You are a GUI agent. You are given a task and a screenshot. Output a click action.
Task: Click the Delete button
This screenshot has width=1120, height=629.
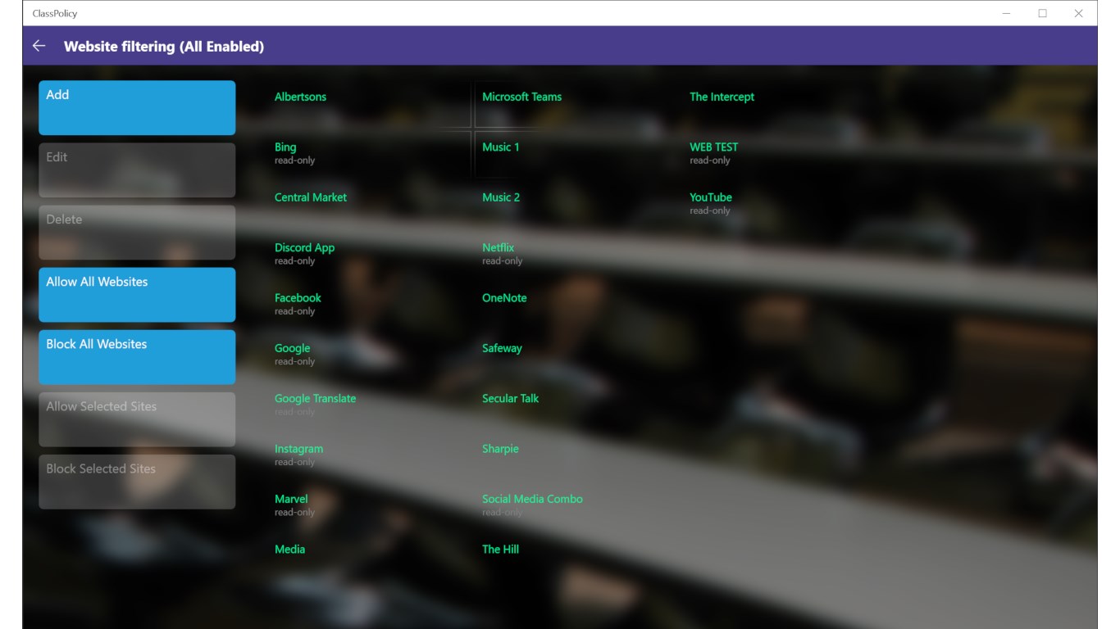pyautogui.click(x=137, y=232)
